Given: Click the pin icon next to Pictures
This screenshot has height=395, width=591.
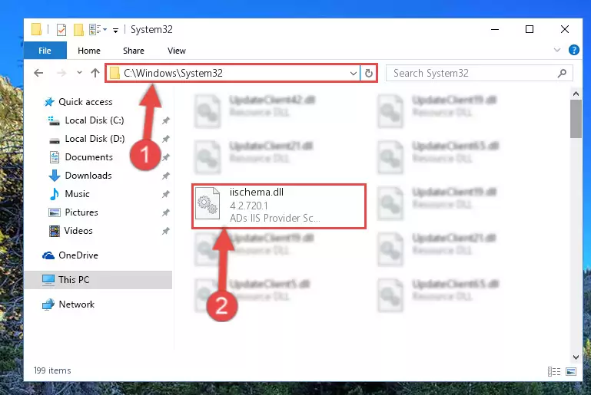Looking at the screenshot, I should point(165,213).
